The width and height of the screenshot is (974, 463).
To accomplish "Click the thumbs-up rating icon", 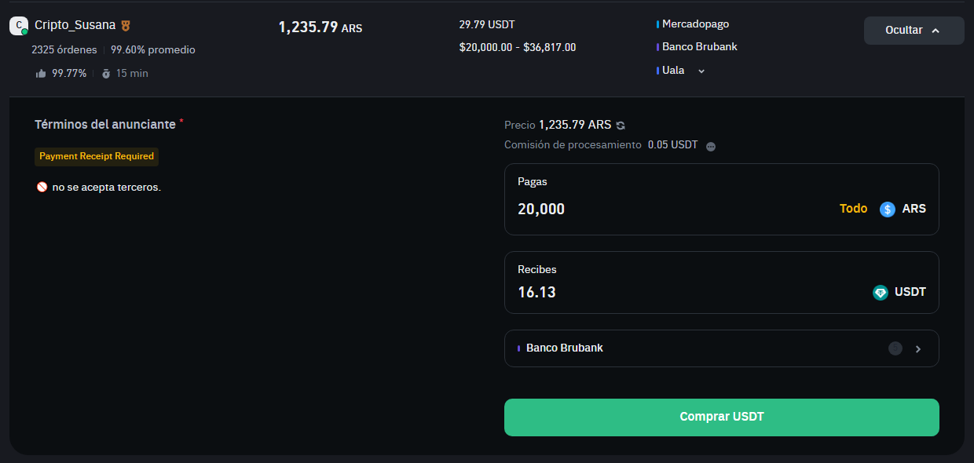I will click(41, 74).
